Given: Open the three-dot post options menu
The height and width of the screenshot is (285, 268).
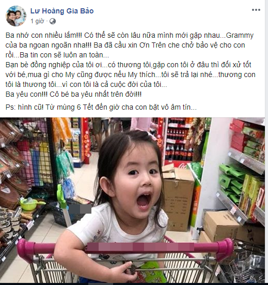Looking at the screenshot, I should click(x=256, y=10).
